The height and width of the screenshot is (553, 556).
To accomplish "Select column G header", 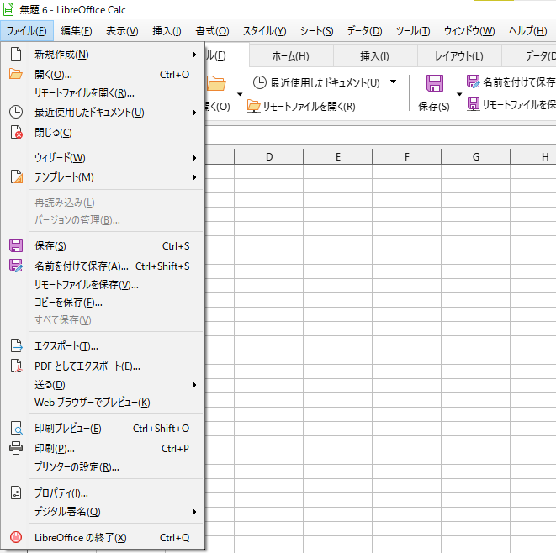I will (476, 156).
